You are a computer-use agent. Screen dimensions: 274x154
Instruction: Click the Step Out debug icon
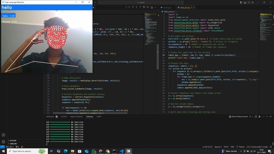[140, 7]
